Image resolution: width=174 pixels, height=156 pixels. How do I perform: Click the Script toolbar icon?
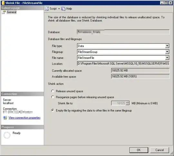(47, 9)
